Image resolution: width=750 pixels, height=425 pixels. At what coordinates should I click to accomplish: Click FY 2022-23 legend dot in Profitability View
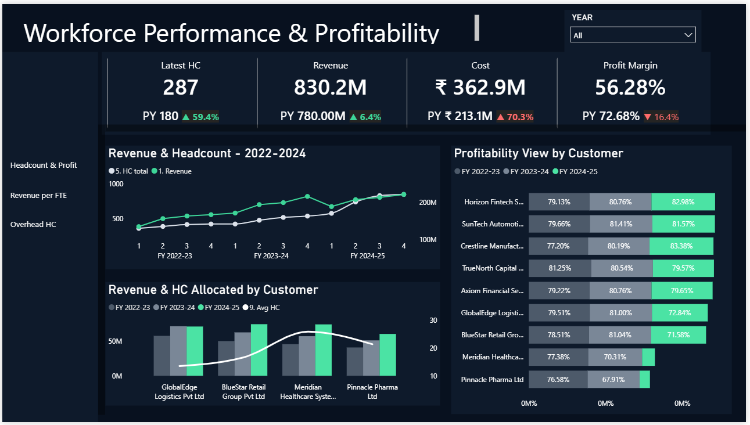tap(458, 172)
